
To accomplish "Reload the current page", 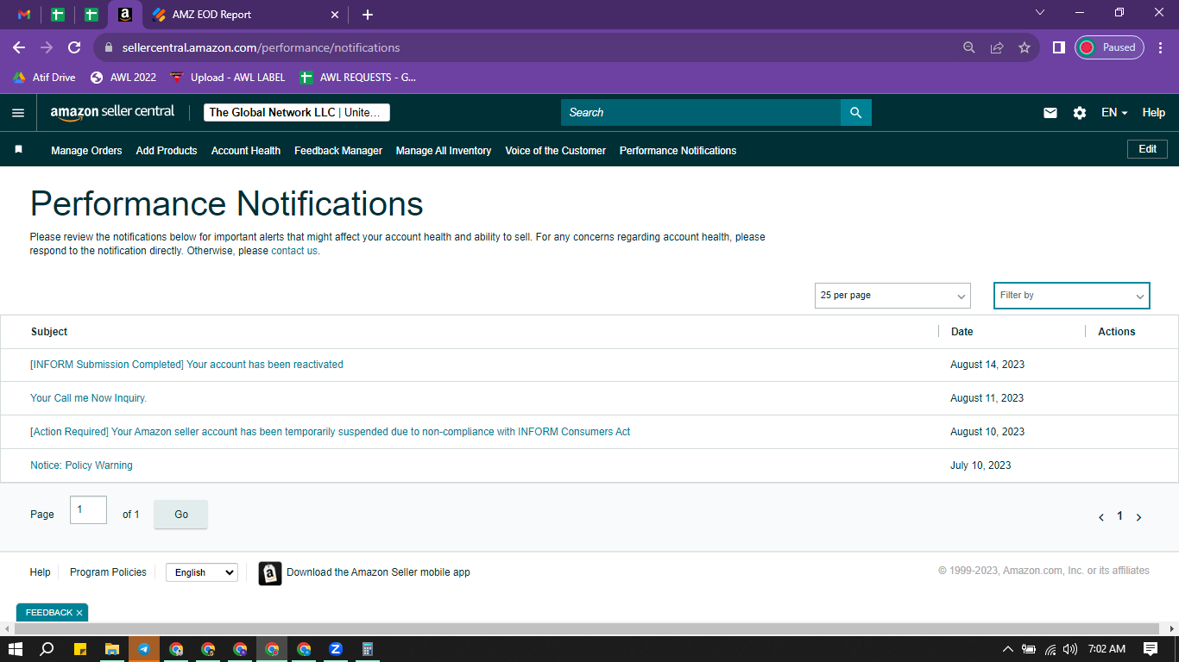I will pyautogui.click(x=74, y=47).
